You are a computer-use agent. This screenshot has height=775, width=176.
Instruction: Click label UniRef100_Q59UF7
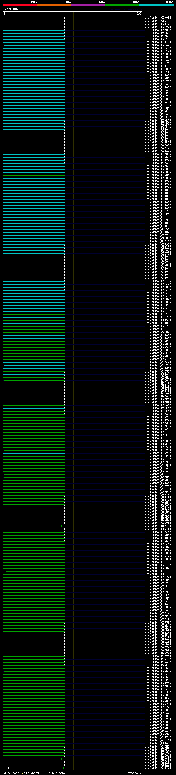(x=158, y=441)
